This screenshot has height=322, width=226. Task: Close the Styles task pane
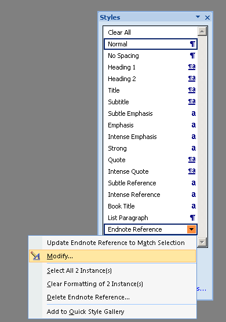point(207,17)
